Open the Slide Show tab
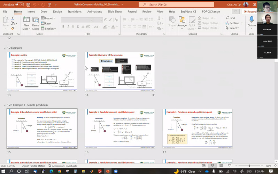This screenshot has width=278, height=174. 115,11
